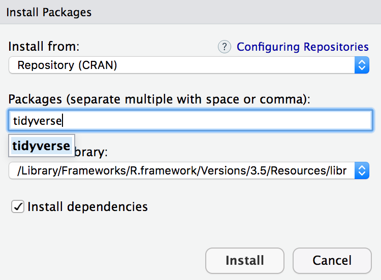Viewport: 381px width, 280px height.
Task: Select the tidyverse autocomplete suggestion
Action: (42, 146)
